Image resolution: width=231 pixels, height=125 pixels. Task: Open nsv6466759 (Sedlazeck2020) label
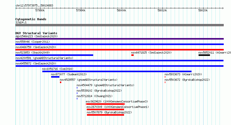[x=36, y=47]
